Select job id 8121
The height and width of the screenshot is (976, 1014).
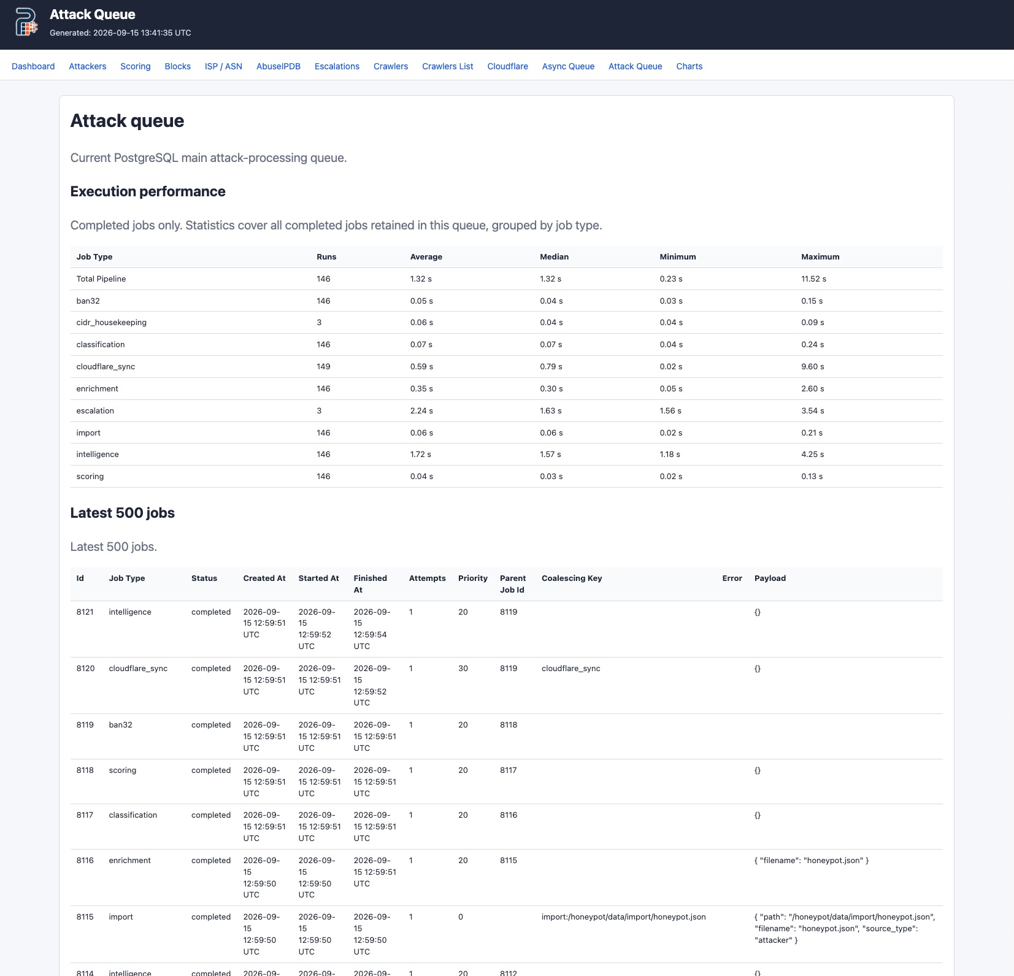[x=85, y=612]
